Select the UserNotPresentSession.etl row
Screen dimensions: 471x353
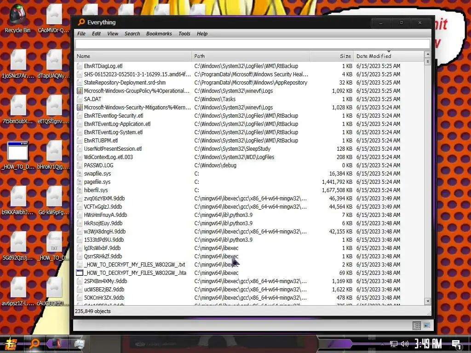point(249,148)
